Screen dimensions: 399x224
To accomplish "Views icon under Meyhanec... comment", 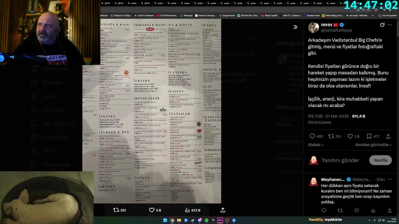I will [373, 211].
